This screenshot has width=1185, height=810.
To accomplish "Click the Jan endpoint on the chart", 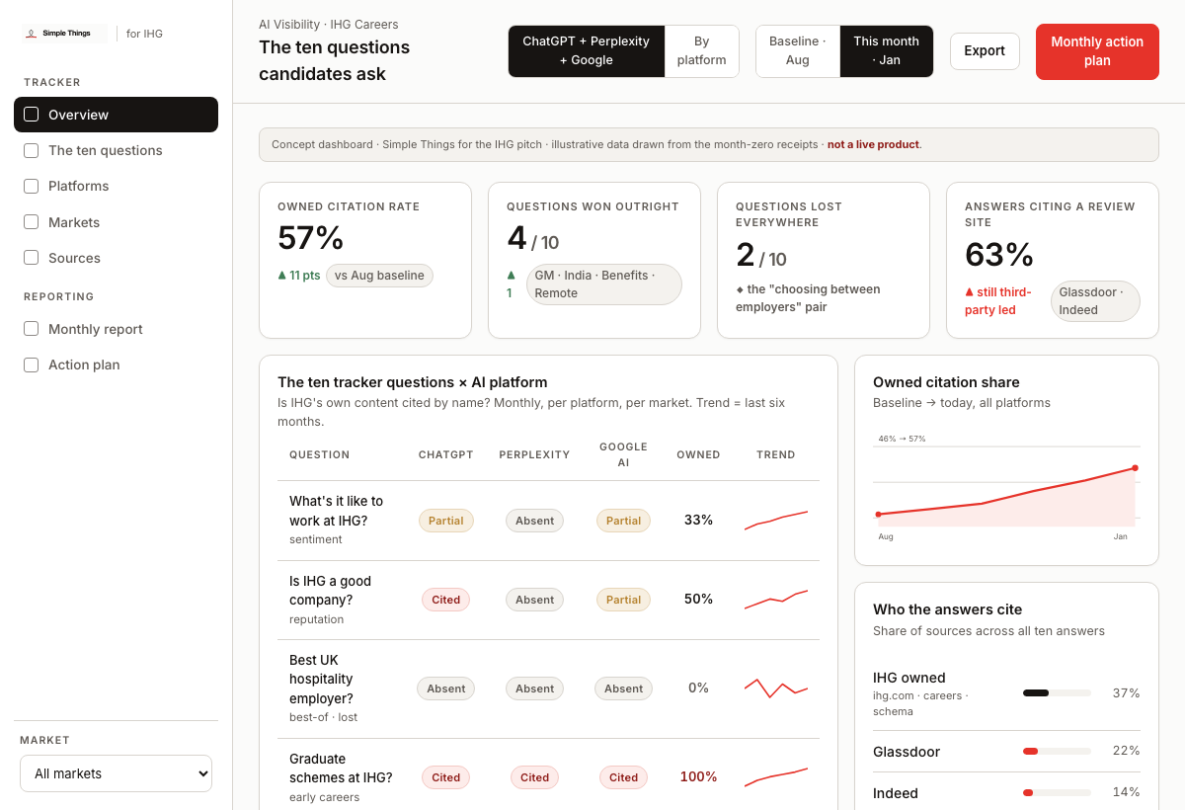I will pos(1135,467).
